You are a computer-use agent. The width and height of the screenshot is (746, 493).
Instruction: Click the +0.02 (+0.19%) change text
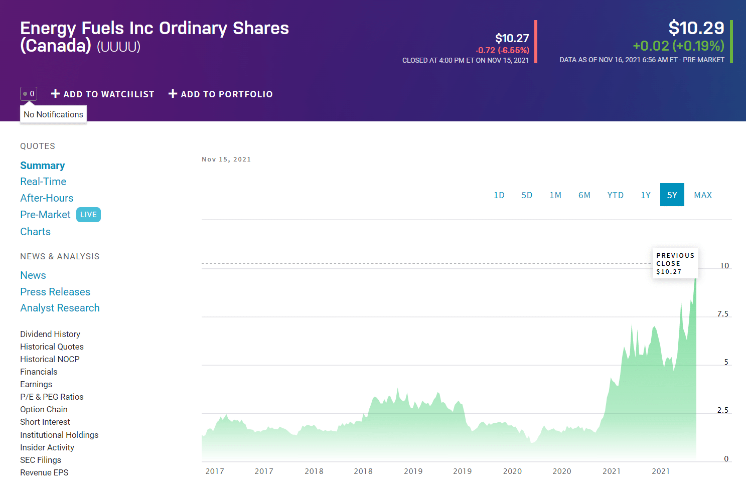(x=678, y=46)
